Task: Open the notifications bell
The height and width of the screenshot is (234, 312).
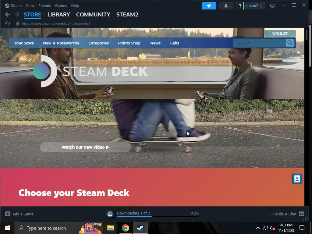Action: pyautogui.click(x=226, y=6)
